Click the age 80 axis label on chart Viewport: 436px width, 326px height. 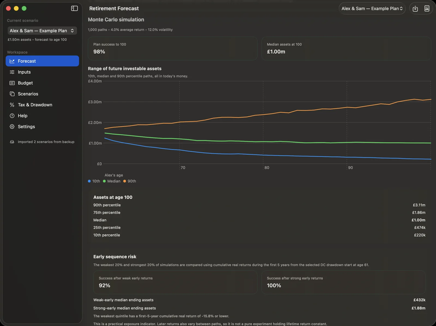pos(267,168)
